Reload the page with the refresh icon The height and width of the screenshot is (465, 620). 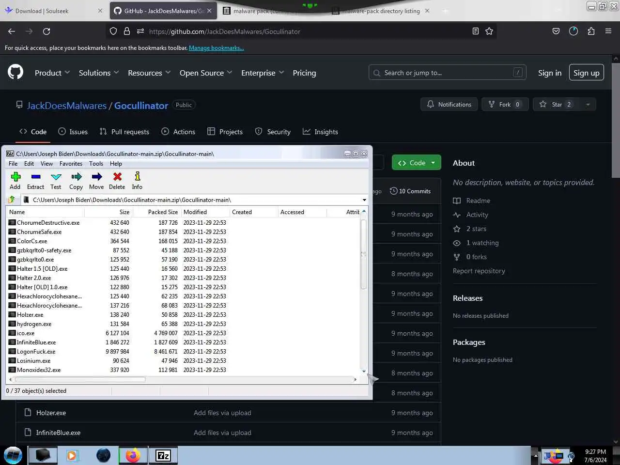[46, 31]
